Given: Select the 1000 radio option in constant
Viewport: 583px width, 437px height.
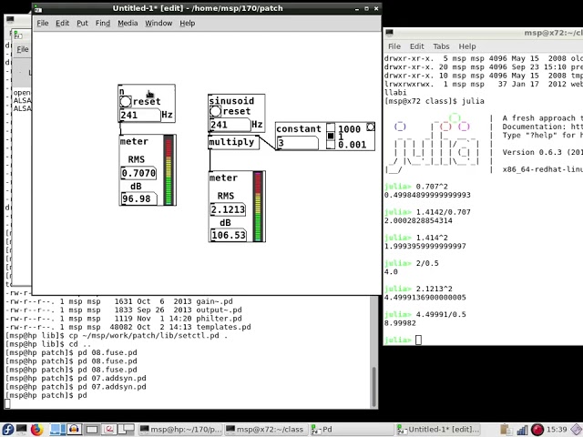Looking at the screenshot, I should (x=331, y=127).
